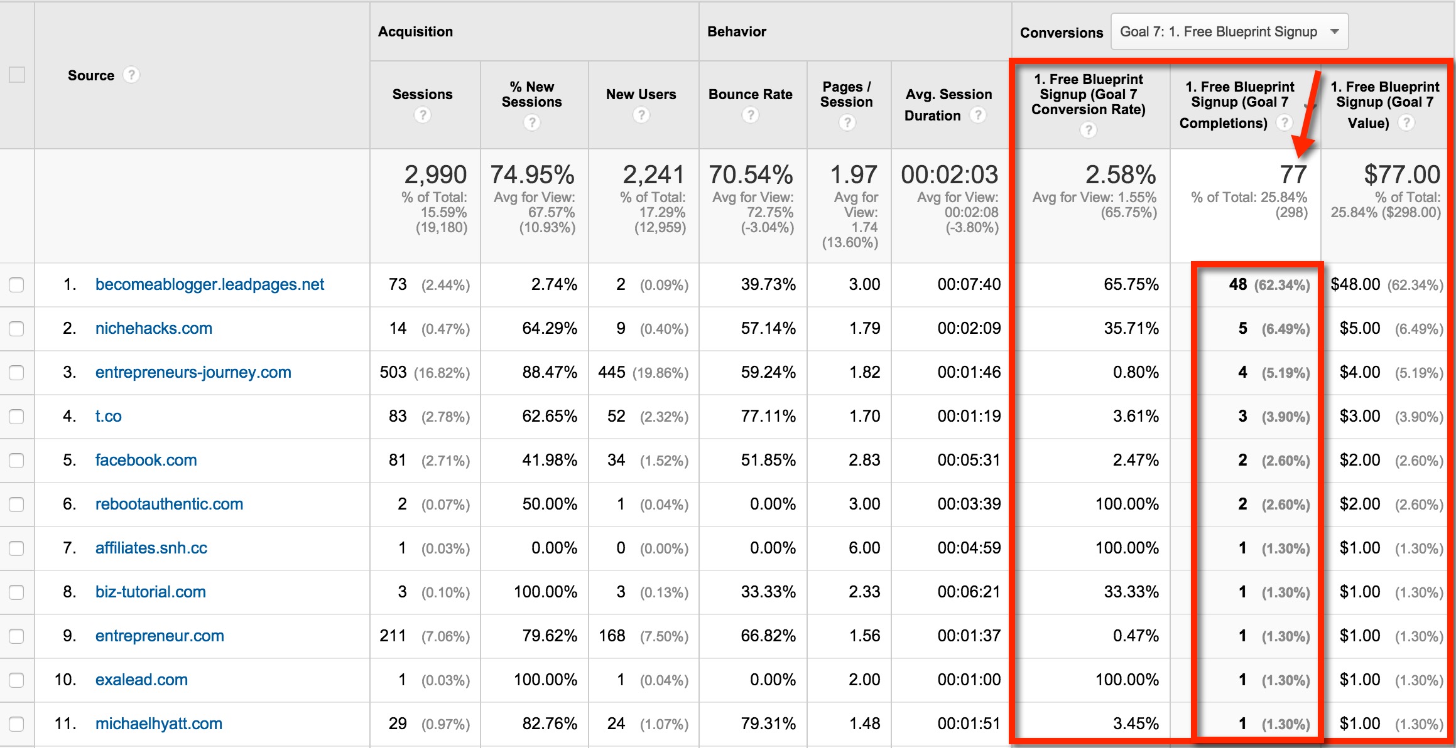Sort by Source column header

pyautogui.click(x=91, y=75)
